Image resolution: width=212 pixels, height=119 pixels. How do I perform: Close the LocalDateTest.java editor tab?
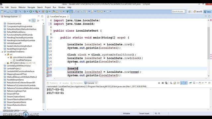click(x=68, y=17)
